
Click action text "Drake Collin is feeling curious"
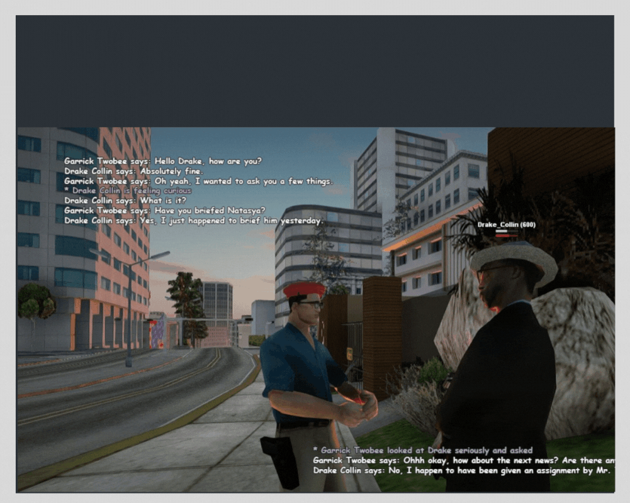[x=132, y=191]
